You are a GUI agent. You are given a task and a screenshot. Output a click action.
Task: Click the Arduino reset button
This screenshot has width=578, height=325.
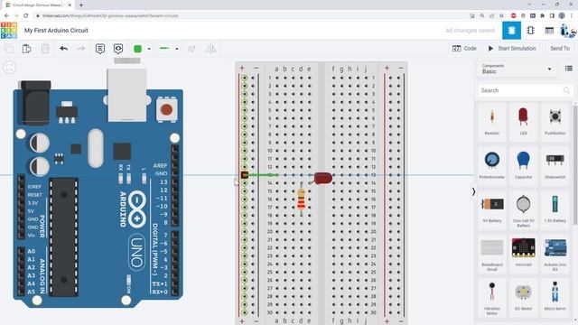(166, 109)
